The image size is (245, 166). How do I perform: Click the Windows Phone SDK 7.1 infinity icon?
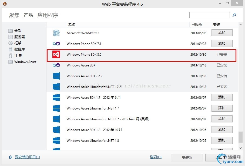pos(56,44)
